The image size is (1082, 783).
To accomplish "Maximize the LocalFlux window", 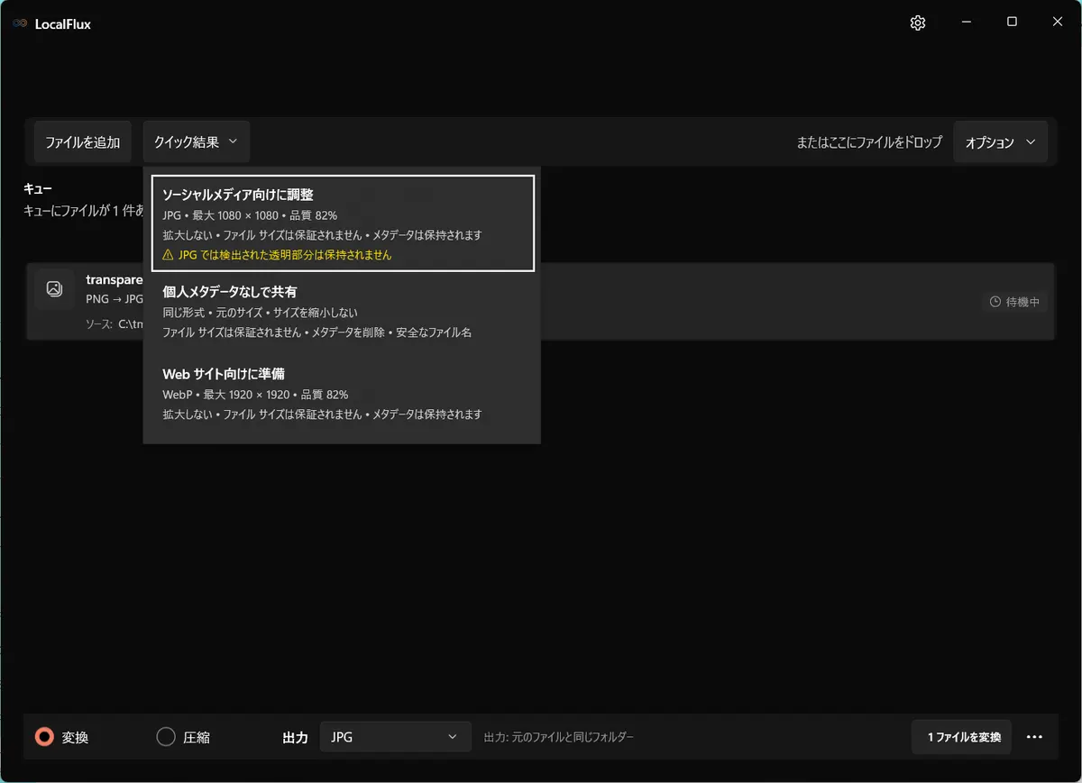I will click(1012, 23).
